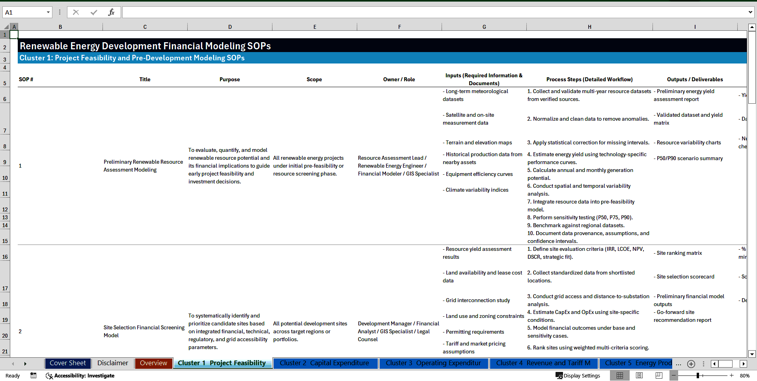Screen dimensions: 757x381
Task: Click the Cancel (X) formula bar icon
Action: (76, 12)
